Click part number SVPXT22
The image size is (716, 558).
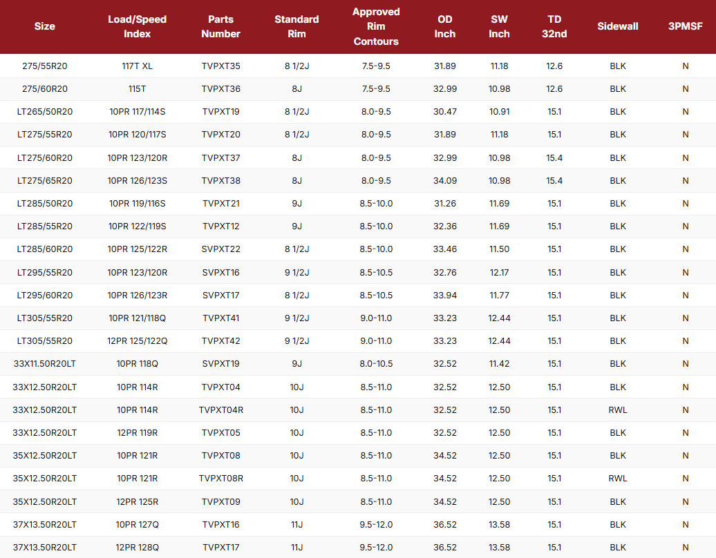click(x=221, y=249)
